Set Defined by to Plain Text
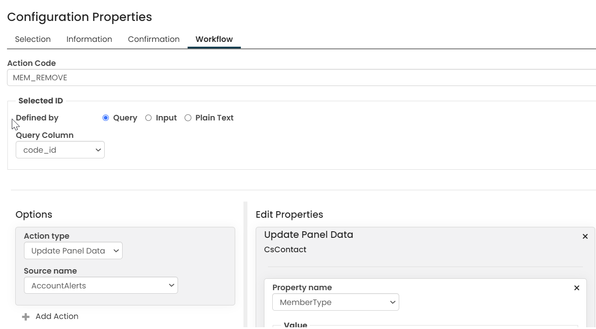This screenshot has height=329, width=596. 188,118
